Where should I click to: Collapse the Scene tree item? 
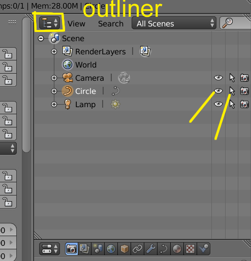pos(41,39)
